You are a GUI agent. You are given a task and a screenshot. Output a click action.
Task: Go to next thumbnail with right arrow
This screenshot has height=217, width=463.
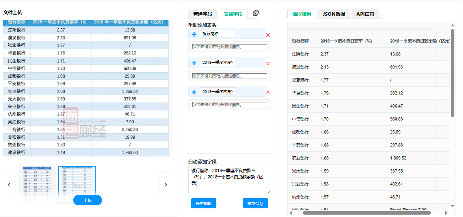tap(165, 185)
